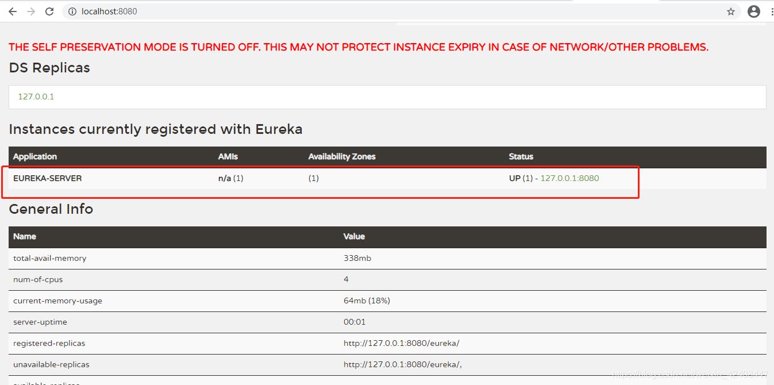This screenshot has width=774, height=385.
Task: Open the 127.0.0.1 DS replica link
Action: click(36, 97)
